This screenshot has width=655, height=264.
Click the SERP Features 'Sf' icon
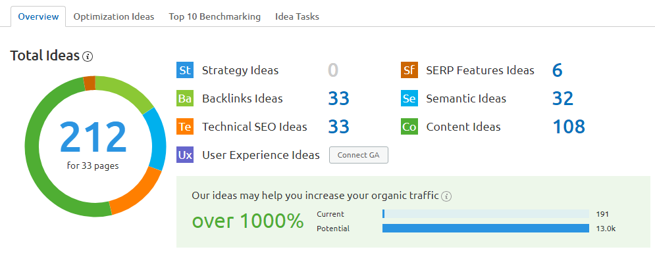point(409,70)
